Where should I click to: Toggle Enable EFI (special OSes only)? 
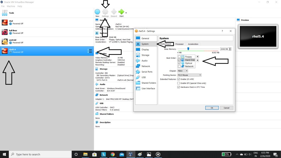179,83
